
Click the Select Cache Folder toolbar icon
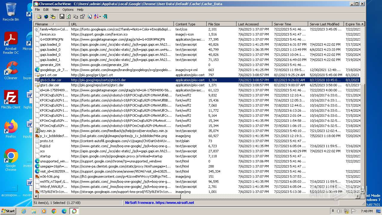coord(39,17)
